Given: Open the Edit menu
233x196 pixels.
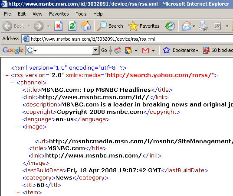Looking at the screenshot, I should pos(22,14).
